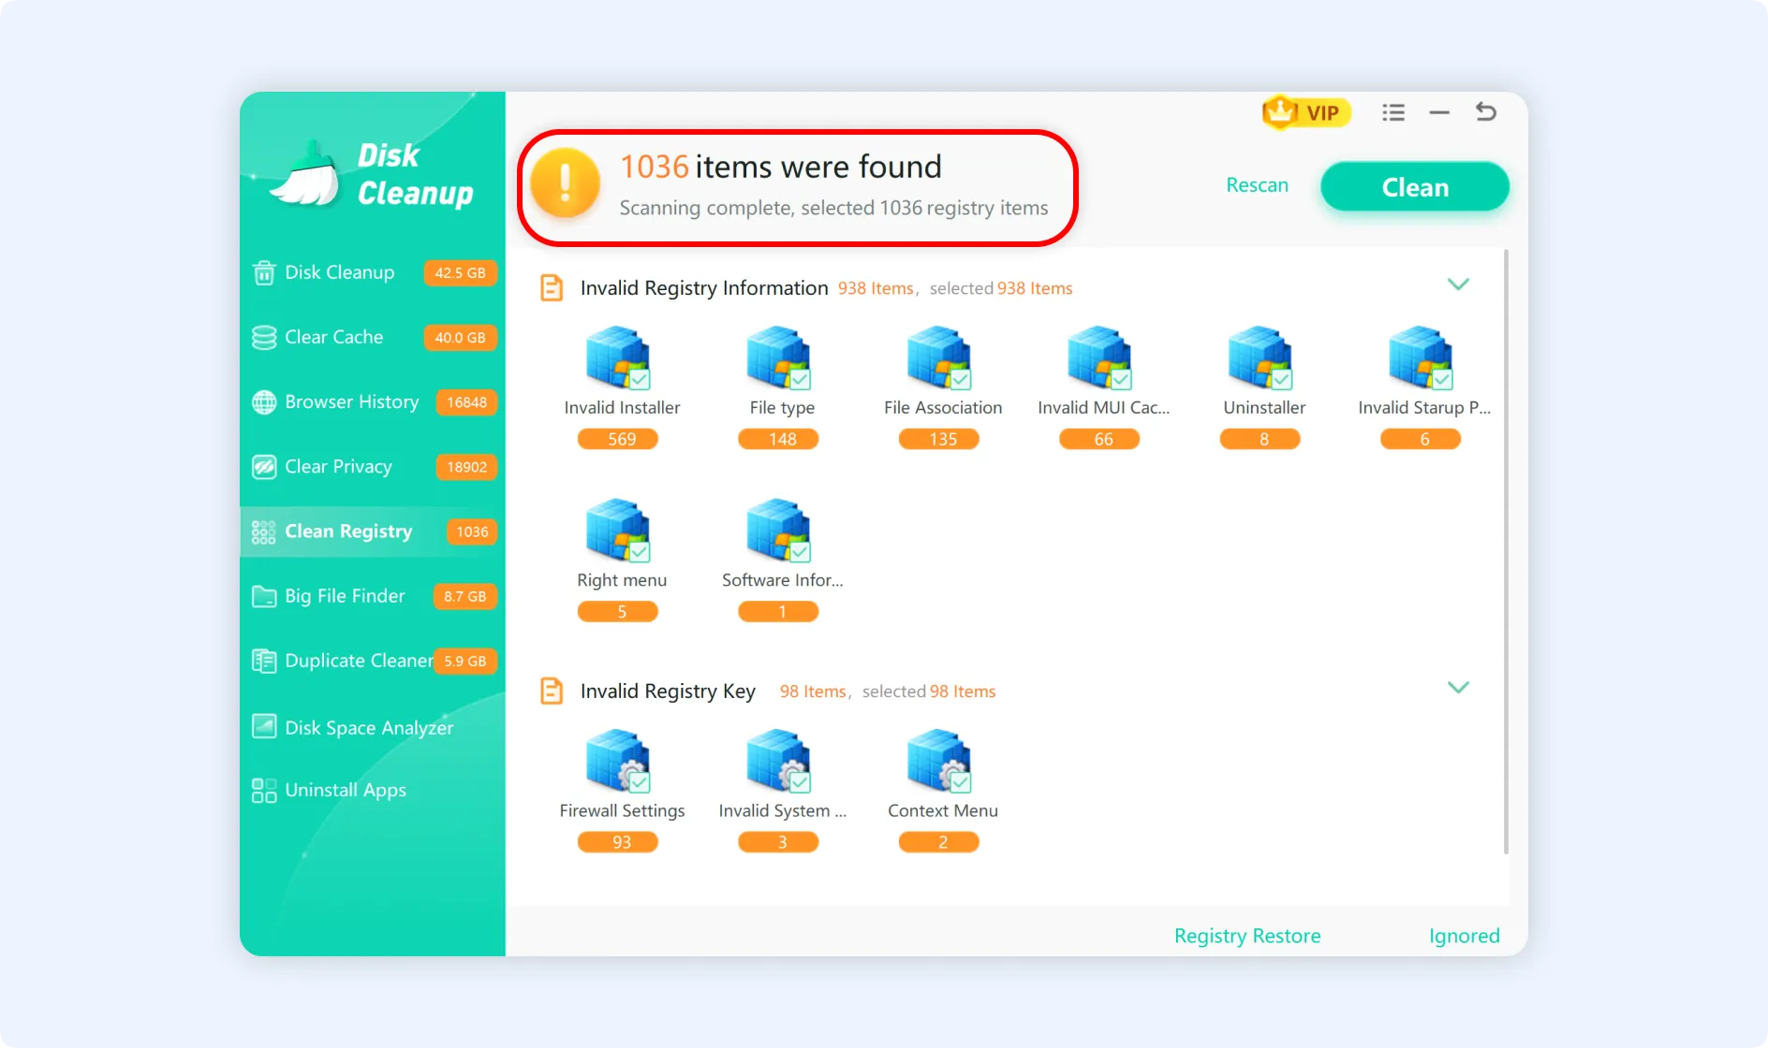Select the Uninstall Apps tool
Image resolution: width=1768 pixels, height=1048 pixels.
pyautogui.click(x=346, y=790)
